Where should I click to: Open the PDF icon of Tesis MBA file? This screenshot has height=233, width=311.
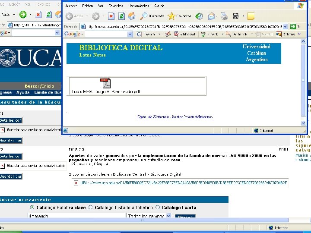click(x=105, y=83)
